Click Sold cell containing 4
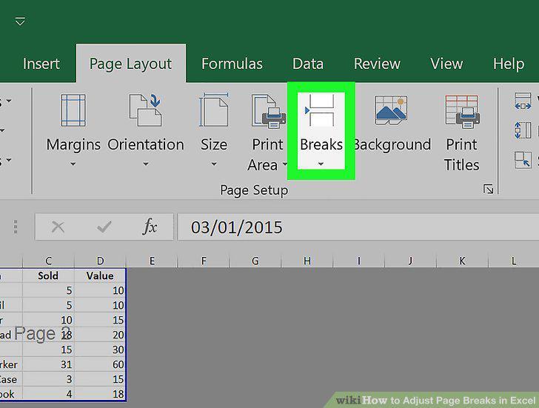Image resolution: width=539 pixels, height=408 pixels. [x=48, y=394]
